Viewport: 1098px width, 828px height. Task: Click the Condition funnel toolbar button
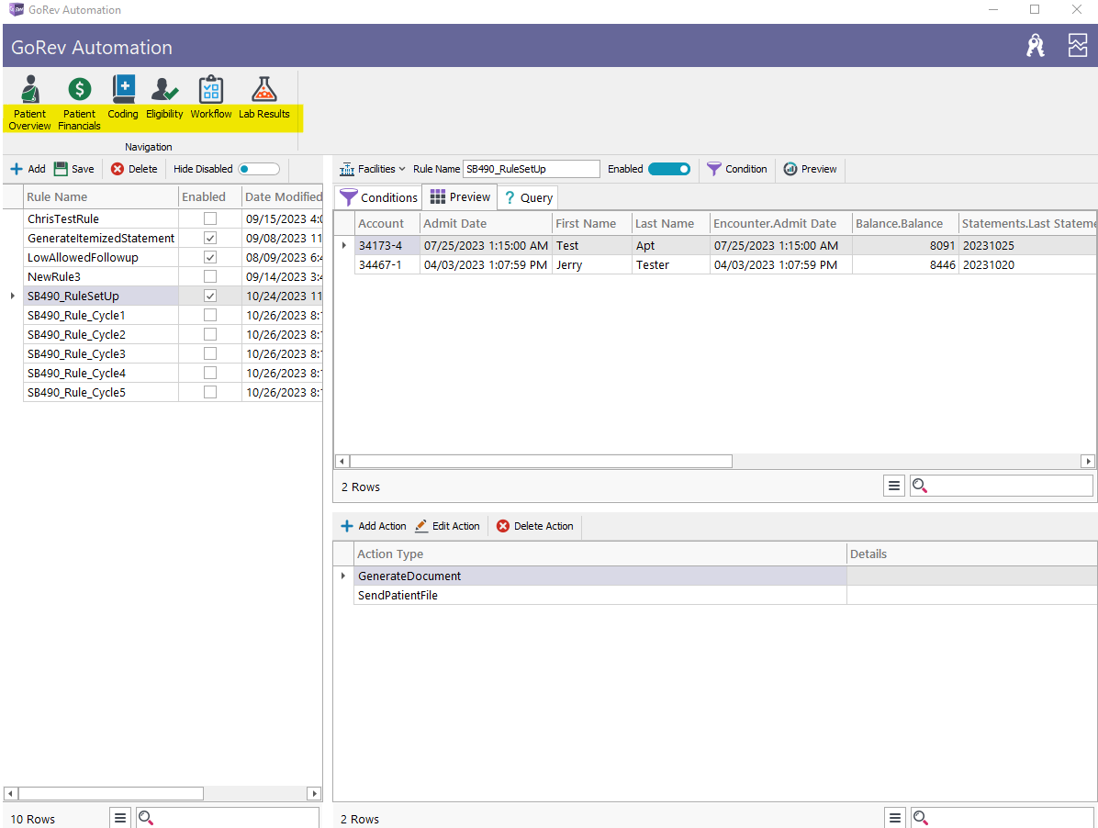[x=736, y=169]
